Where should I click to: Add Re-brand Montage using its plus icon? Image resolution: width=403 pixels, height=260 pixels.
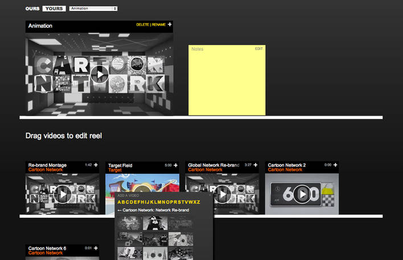point(96,165)
